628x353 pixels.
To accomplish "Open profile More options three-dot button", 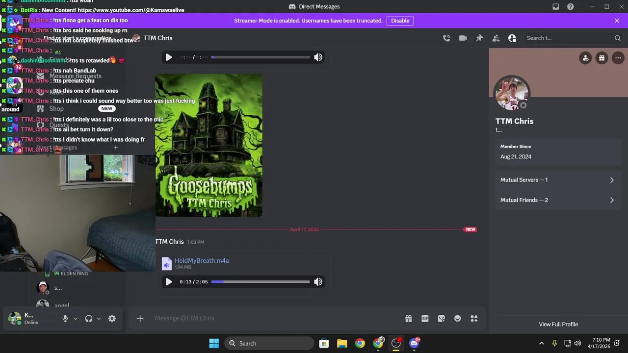I will coord(618,58).
